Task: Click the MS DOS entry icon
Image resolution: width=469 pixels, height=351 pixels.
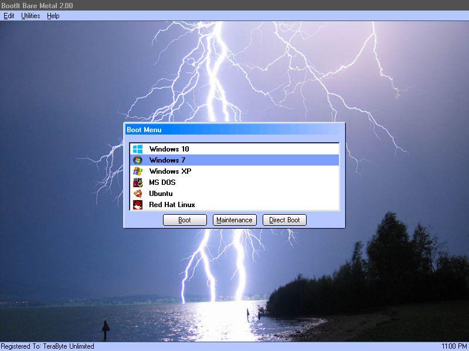Action: tap(138, 183)
